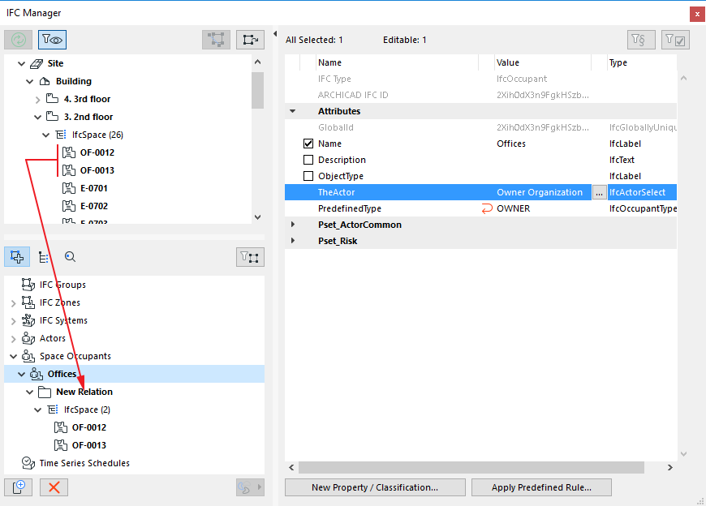Open the TheActor ellipsis browse button
This screenshot has height=506, width=706.
tap(599, 192)
